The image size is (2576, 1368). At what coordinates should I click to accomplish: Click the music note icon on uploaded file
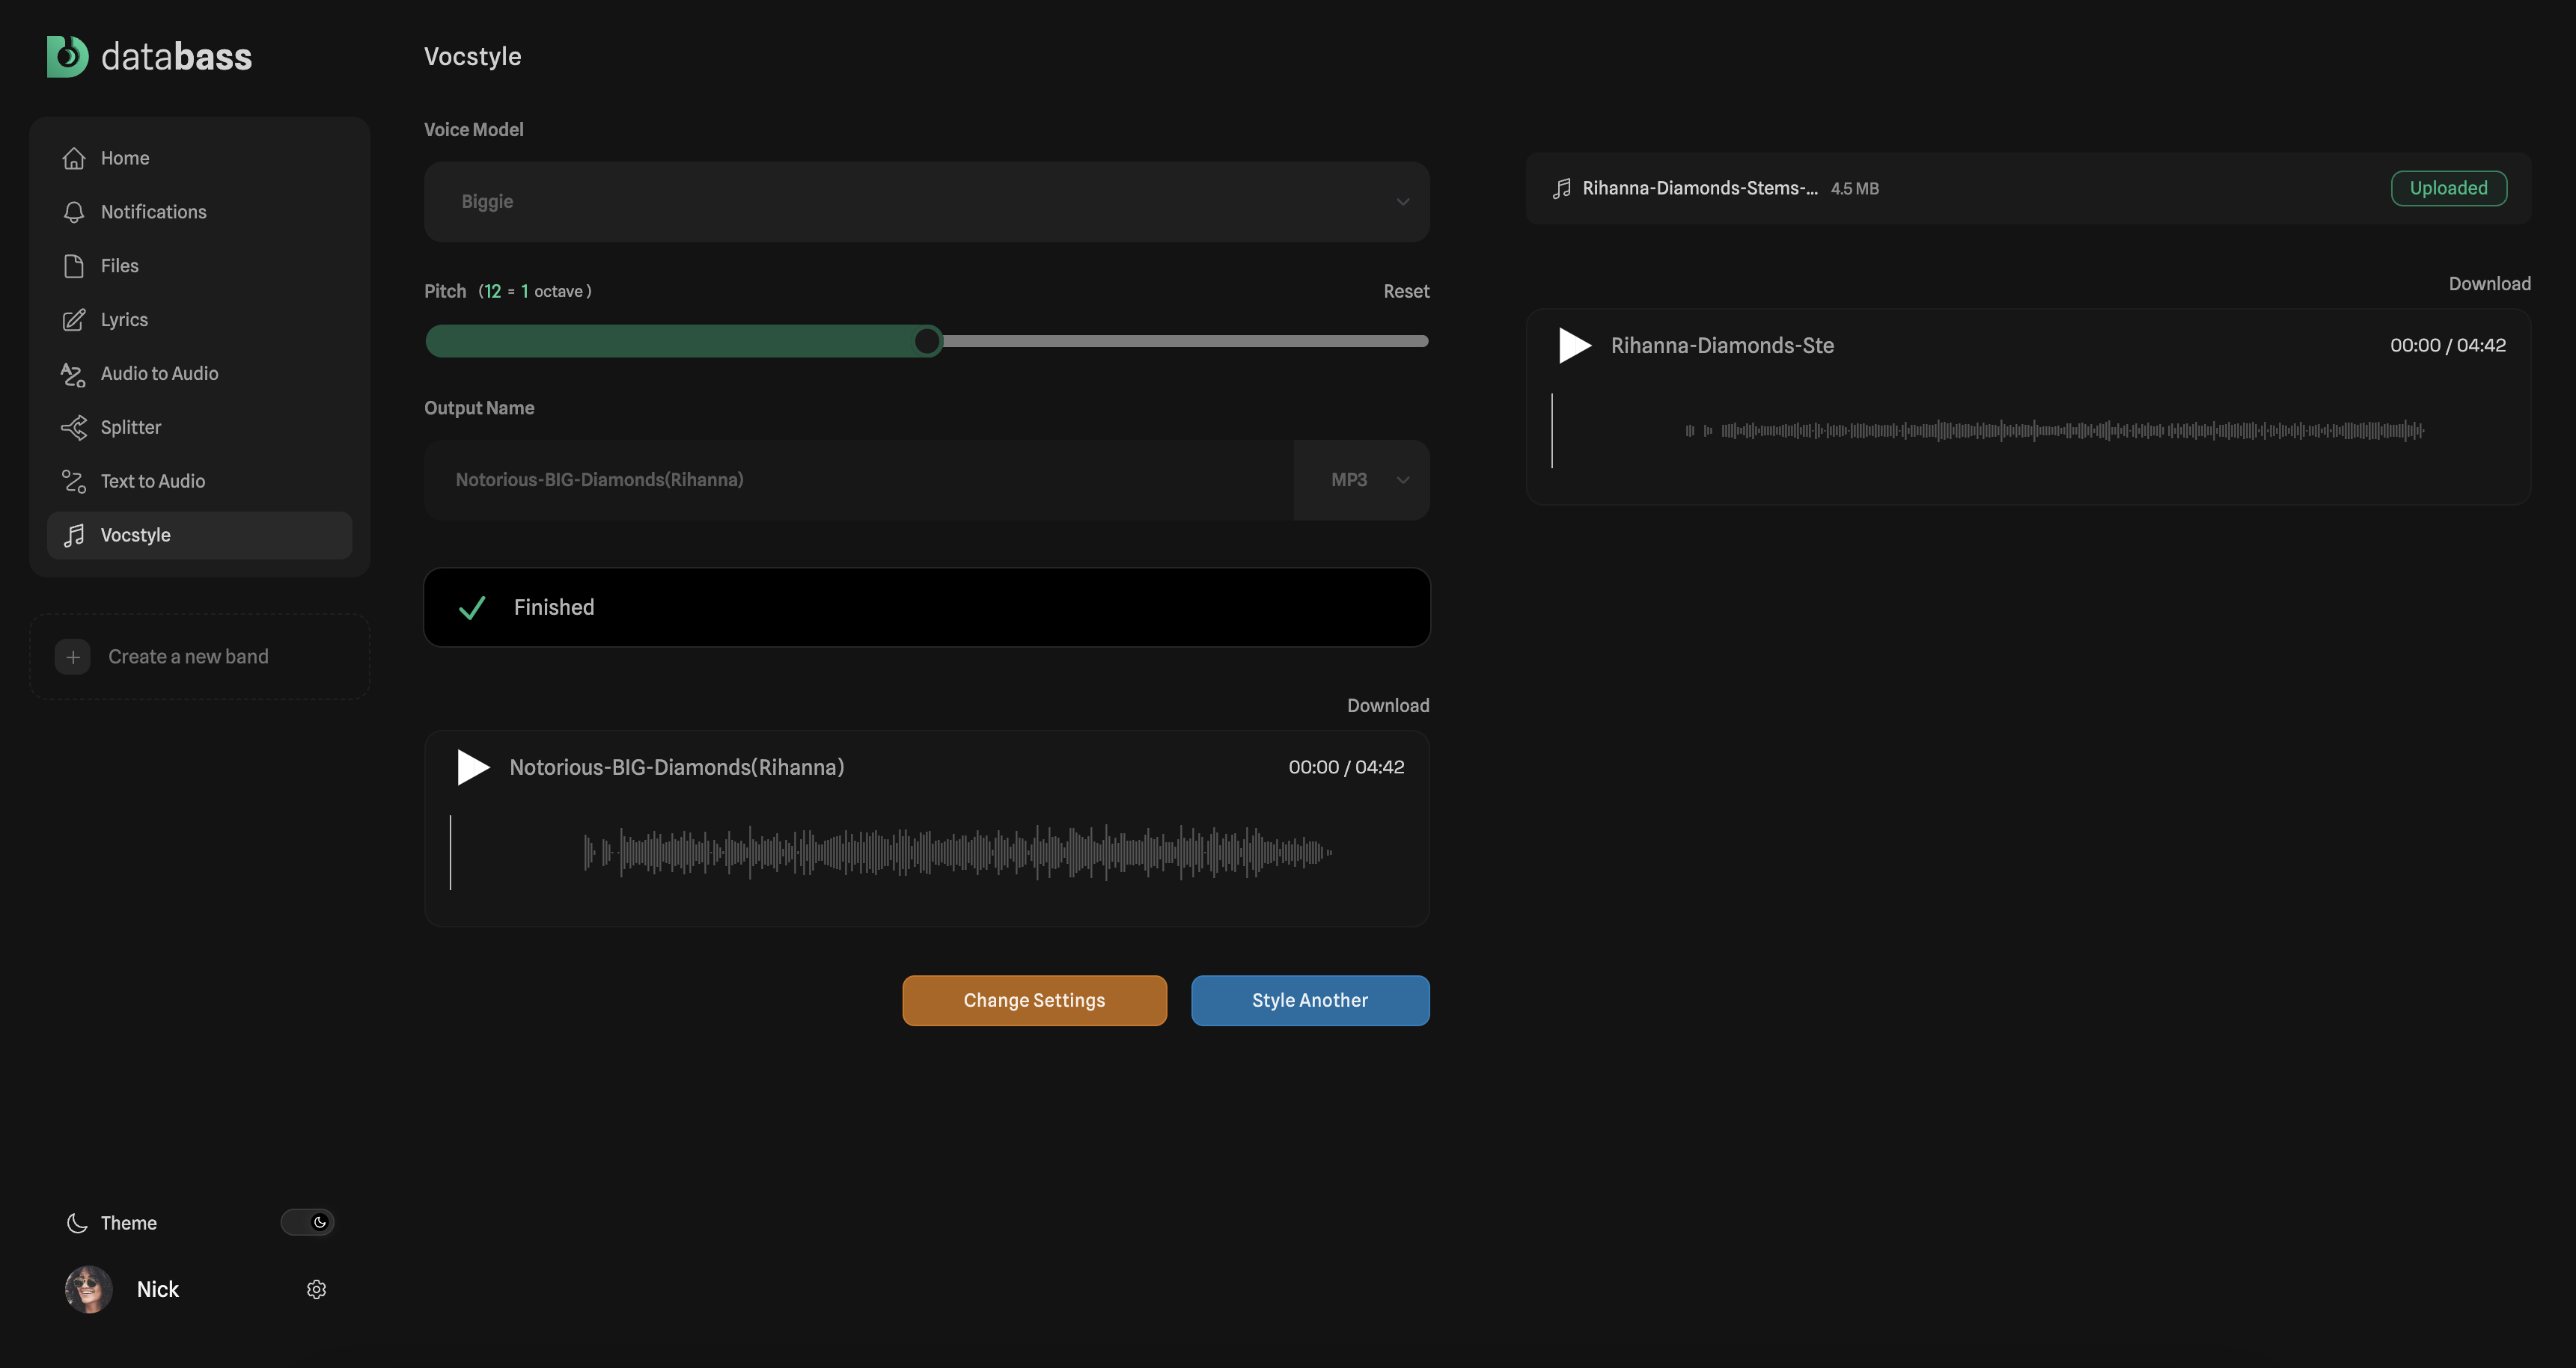(x=1561, y=189)
